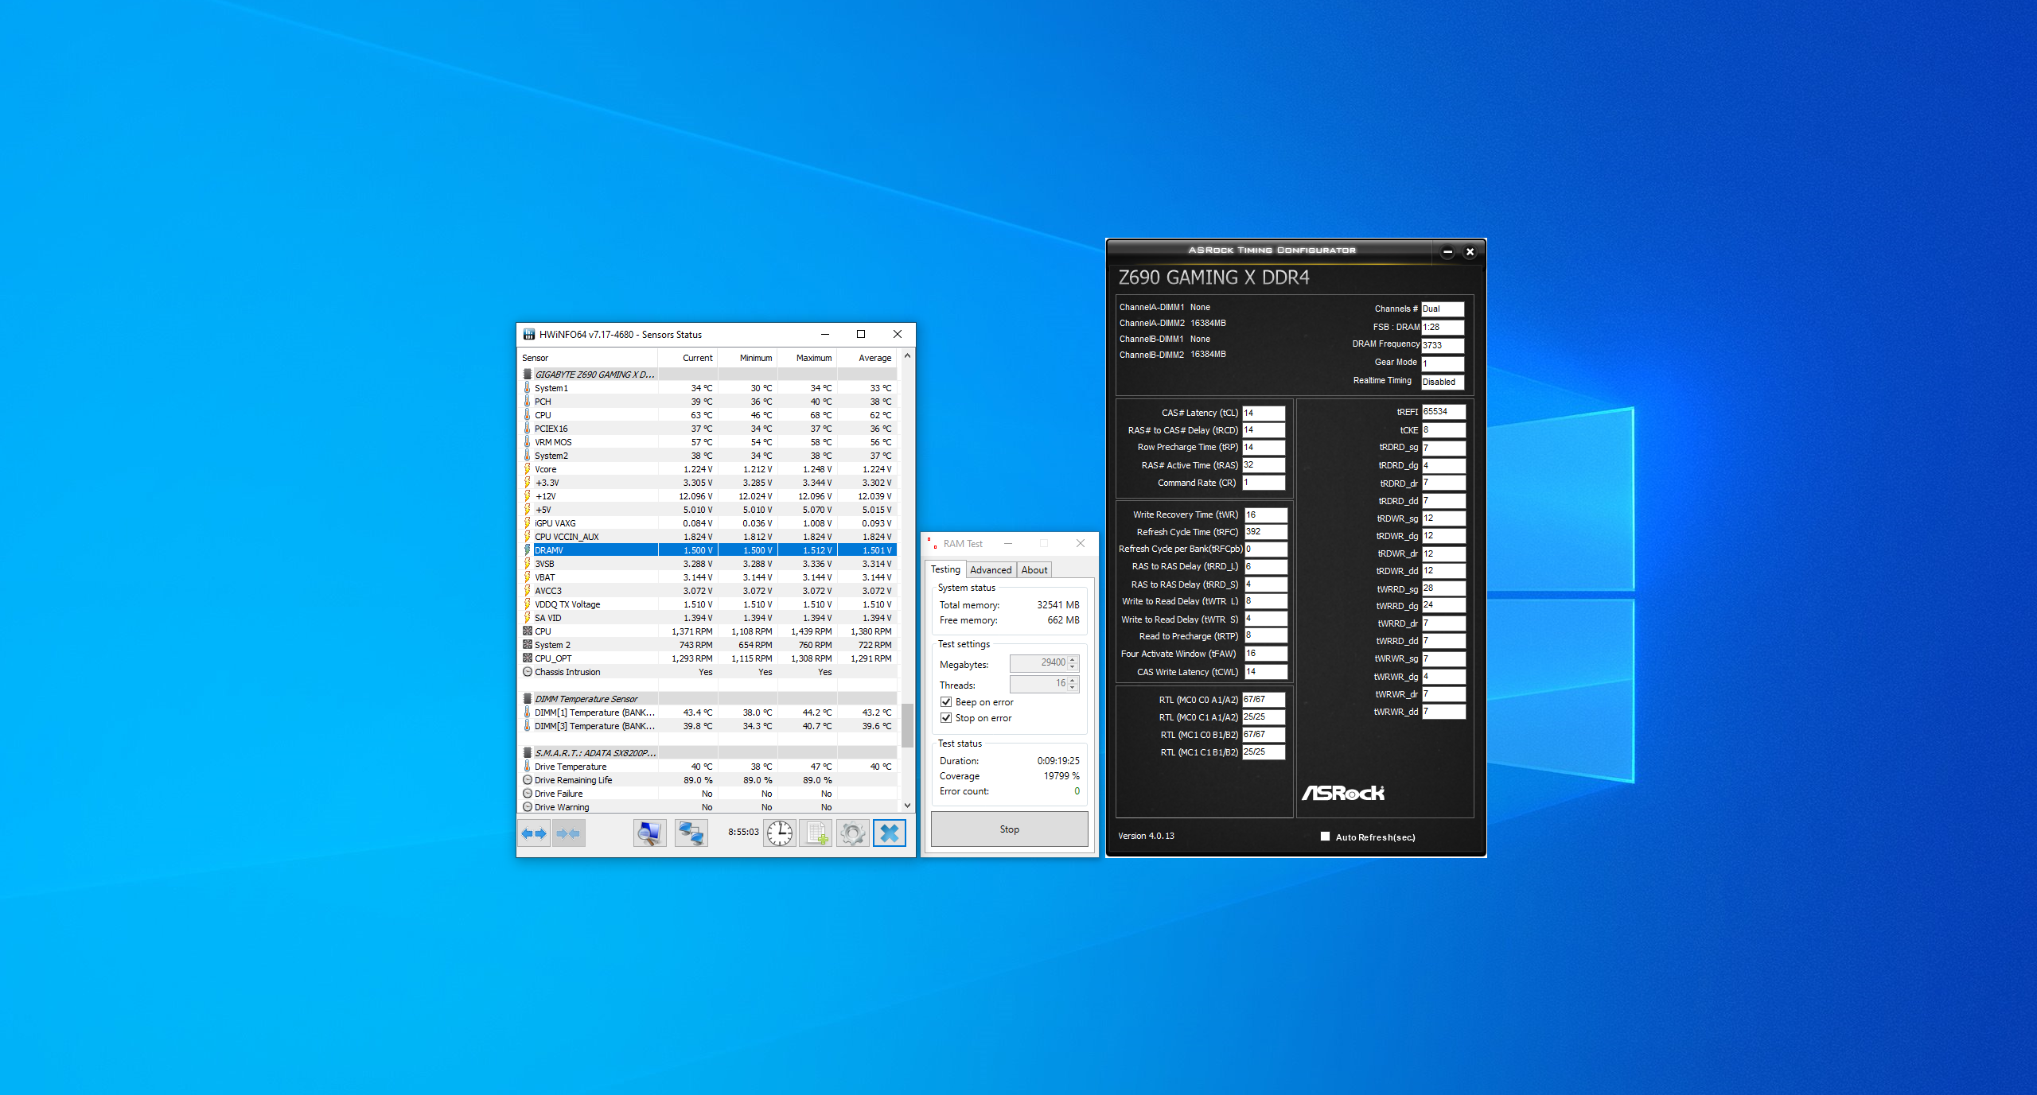The image size is (2037, 1095).
Task: Switch to the Advanced tab
Action: tap(991, 570)
